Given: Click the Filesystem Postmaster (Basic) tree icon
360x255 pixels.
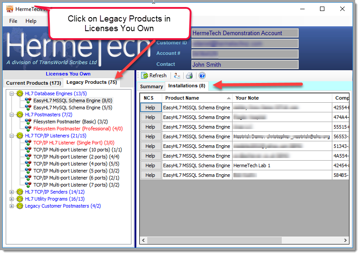Looking at the screenshot, I should pos(28,122).
